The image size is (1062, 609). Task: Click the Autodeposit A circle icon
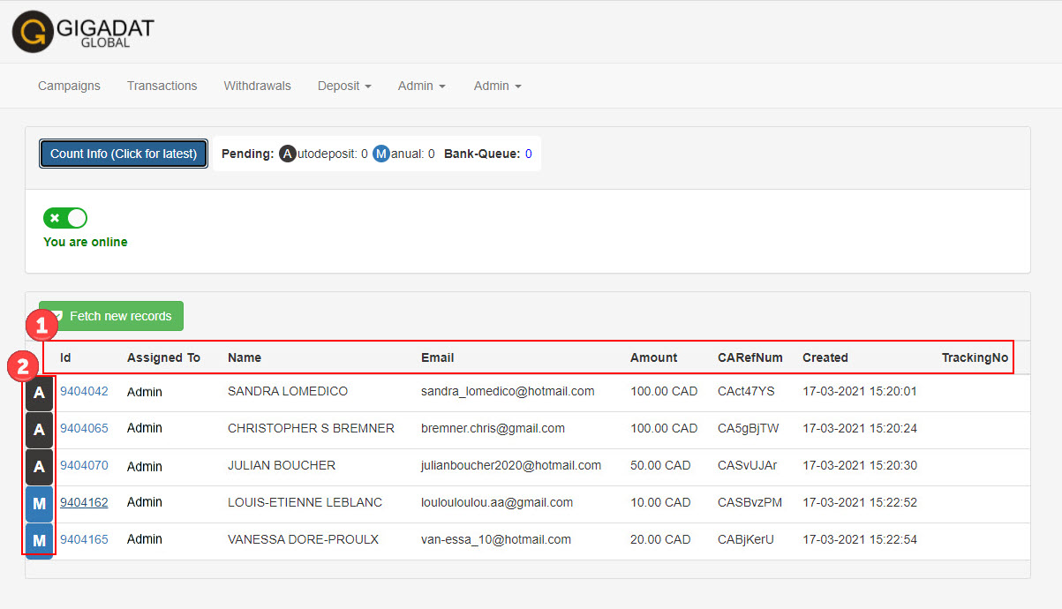tap(288, 154)
